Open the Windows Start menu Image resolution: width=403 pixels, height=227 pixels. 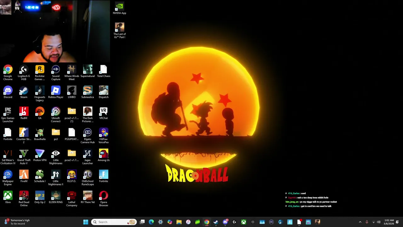[x=86, y=222]
